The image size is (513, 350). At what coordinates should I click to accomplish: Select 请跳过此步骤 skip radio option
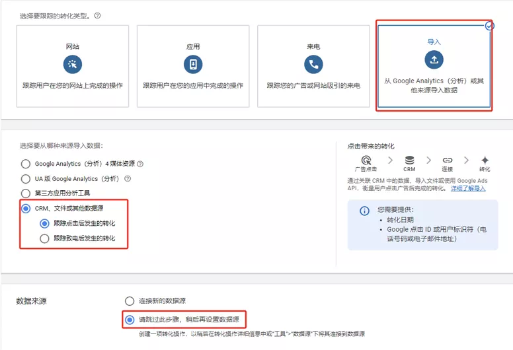tap(130, 320)
